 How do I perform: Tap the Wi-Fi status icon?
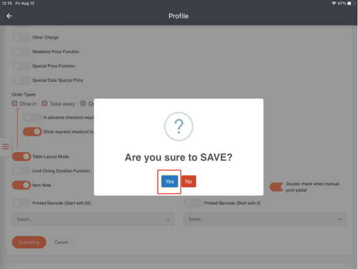click(333, 3)
